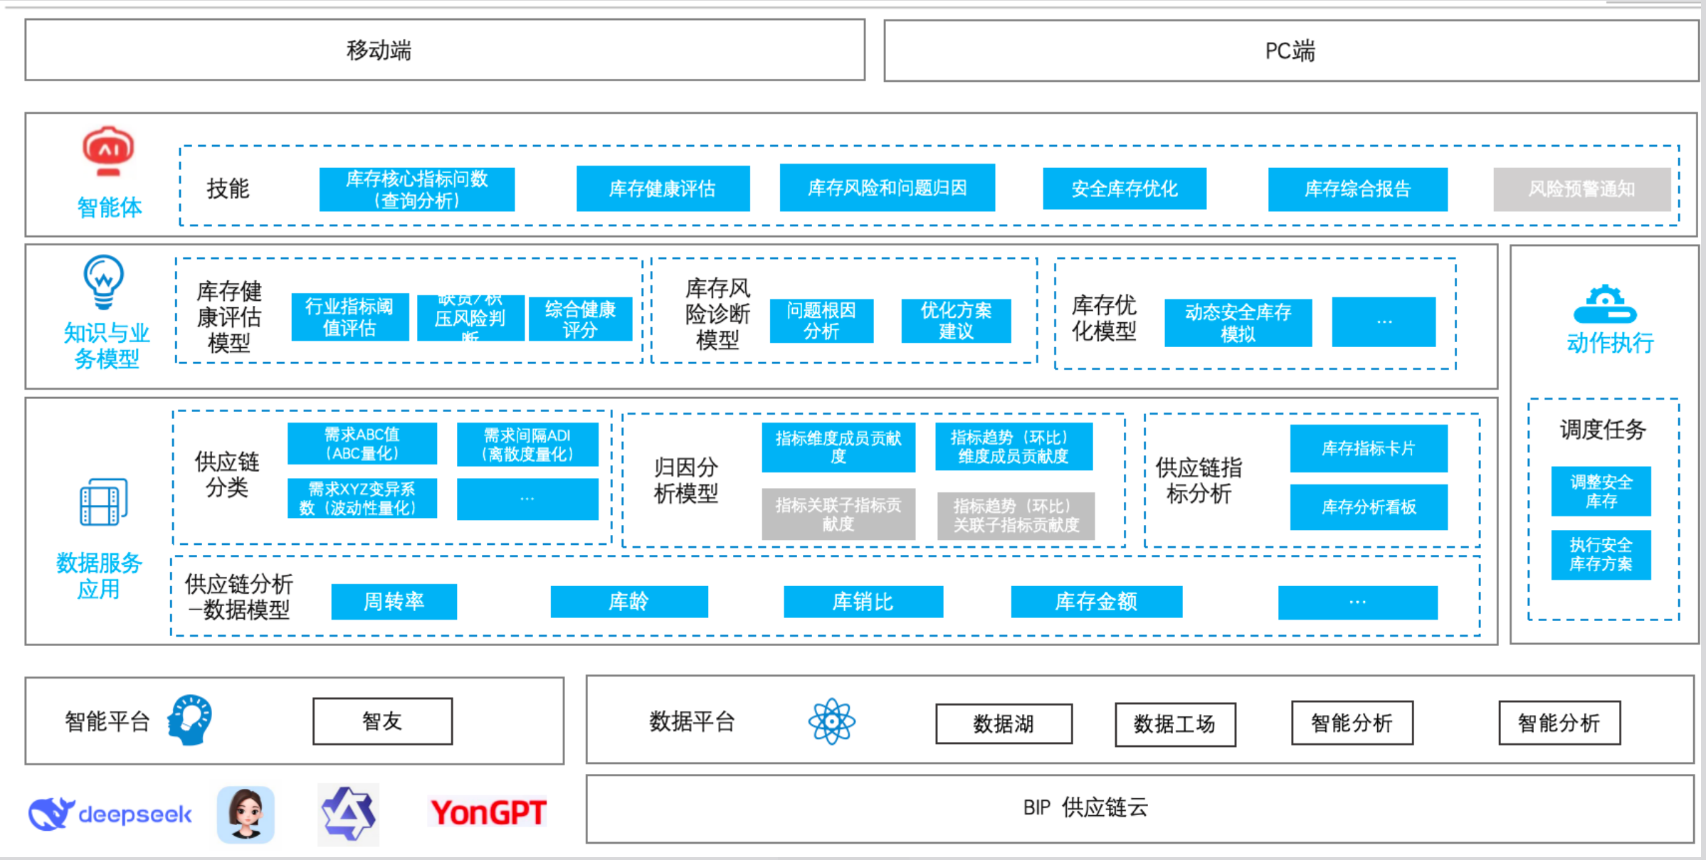1706x860 pixels.
Task: Click the 调度任务 heading
Action: [1603, 429]
